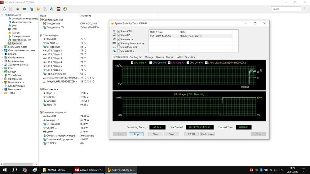Open the CPUID button
The width and height of the screenshot is (310, 174).
(x=191, y=134)
